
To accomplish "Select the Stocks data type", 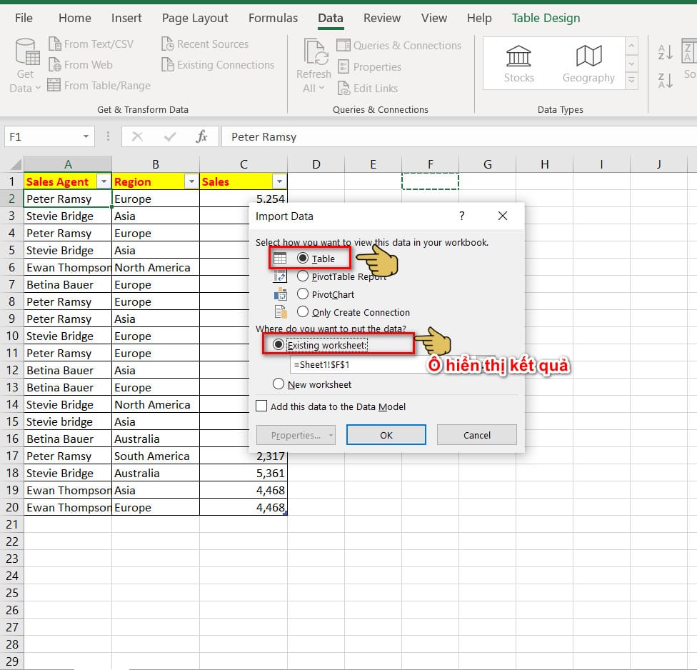I will 519,63.
